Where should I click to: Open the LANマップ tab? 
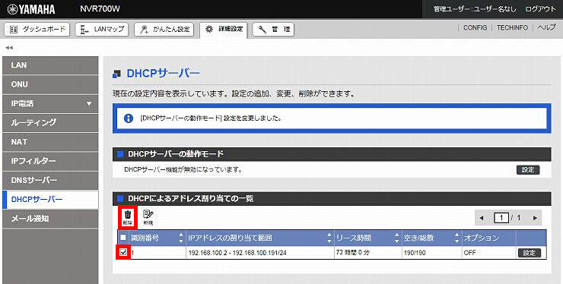click(x=102, y=30)
